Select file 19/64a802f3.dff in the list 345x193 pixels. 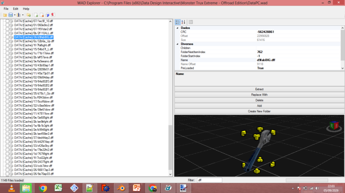[x=33, y=82]
